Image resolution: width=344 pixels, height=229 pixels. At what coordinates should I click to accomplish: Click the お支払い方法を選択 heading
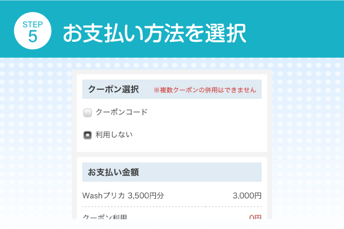click(154, 33)
